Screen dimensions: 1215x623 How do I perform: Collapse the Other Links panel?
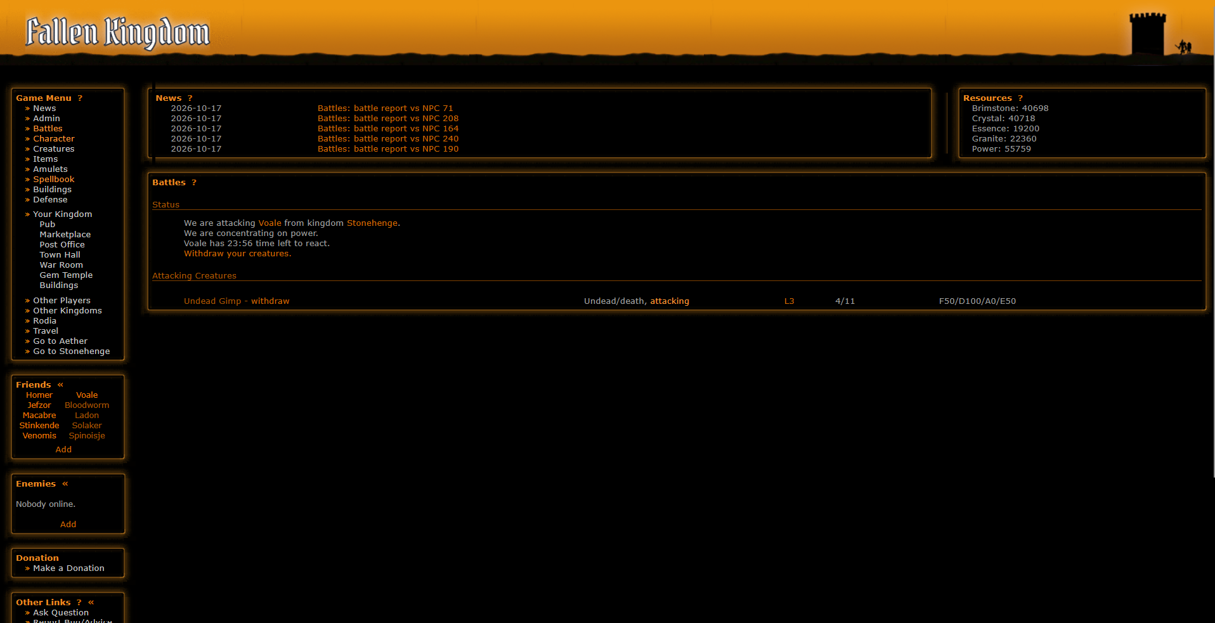pos(91,603)
